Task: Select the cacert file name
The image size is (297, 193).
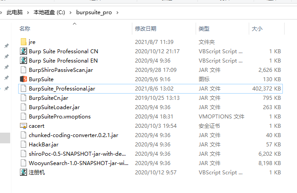Action: [x=37, y=126]
